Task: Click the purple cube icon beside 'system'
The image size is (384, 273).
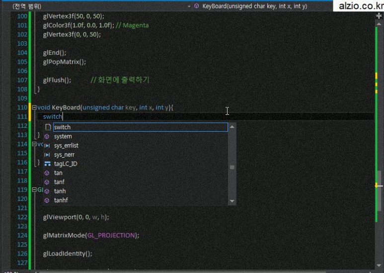Action: [x=47, y=136]
